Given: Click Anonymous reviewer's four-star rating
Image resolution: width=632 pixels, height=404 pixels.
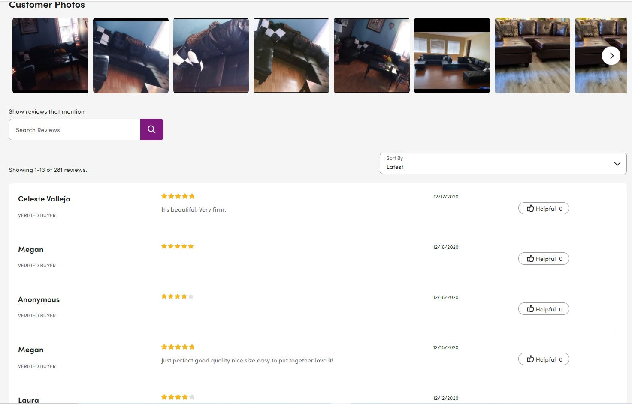Looking at the screenshot, I should point(178,296).
